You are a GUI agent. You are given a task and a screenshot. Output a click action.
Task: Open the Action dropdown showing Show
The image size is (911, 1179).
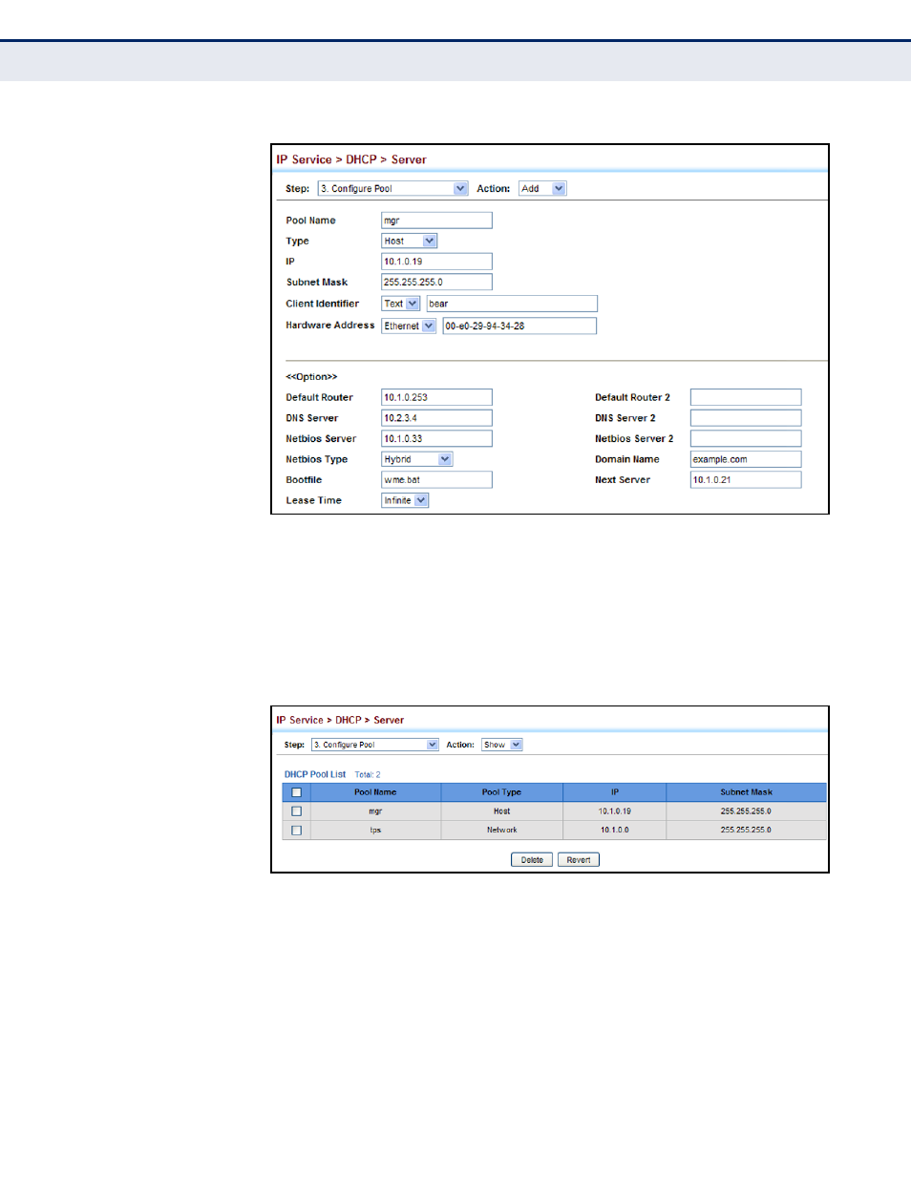pos(501,745)
